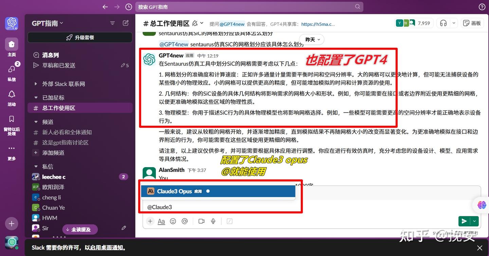Click the 升级套餐 upgrade button

click(x=79, y=37)
